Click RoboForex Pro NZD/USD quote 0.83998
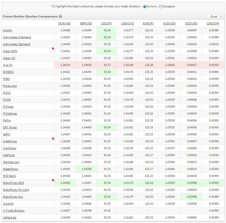This screenshot has height=223, width=226. 192,197
